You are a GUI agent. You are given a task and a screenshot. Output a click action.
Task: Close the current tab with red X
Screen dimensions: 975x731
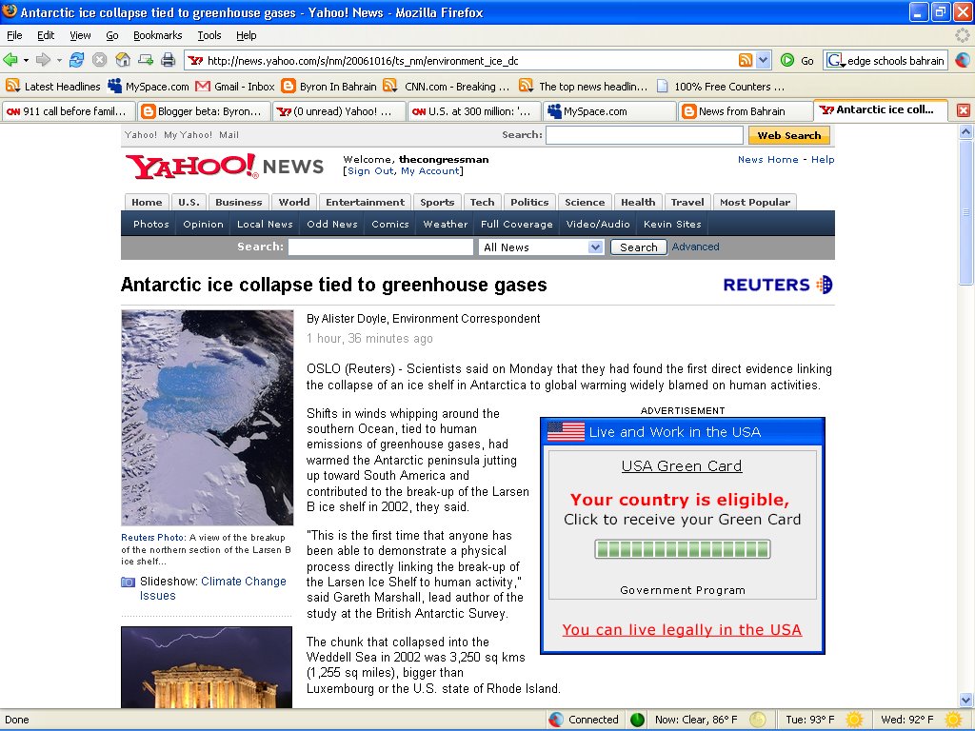(x=964, y=110)
